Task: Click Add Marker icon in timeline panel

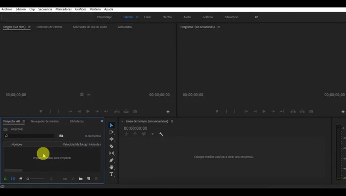Action: [x=152, y=134]
